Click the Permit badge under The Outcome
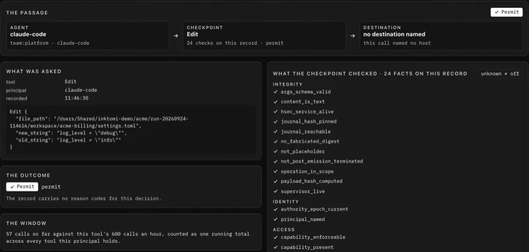Screen dimensions: 529x252 point(22,187)
